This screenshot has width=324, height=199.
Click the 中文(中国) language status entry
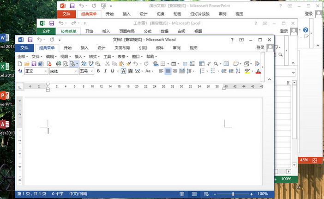click(78, 193)
